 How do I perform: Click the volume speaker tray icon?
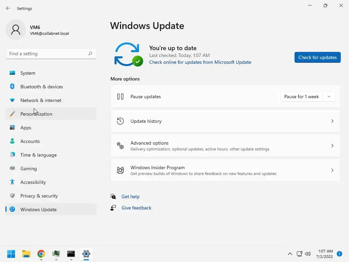tap(308, 254)
